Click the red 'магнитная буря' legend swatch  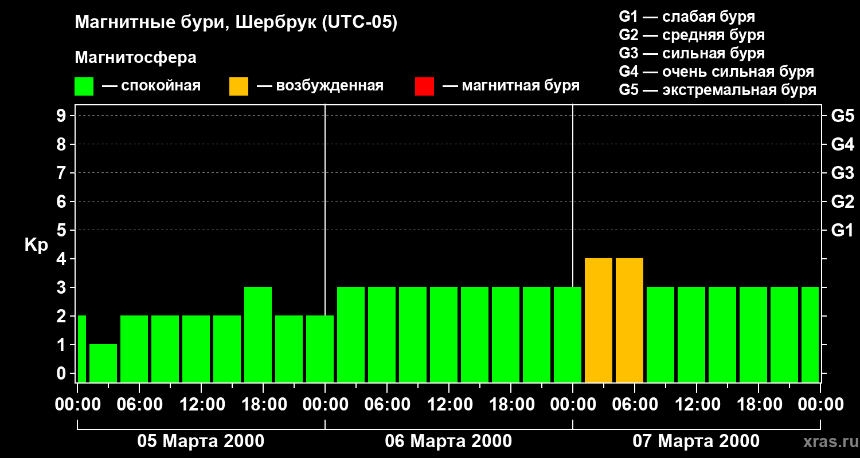424,86
